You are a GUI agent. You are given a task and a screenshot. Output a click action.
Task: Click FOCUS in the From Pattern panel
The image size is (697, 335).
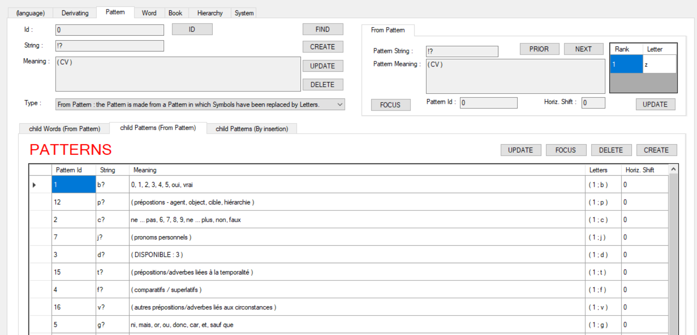tap(391, 105)
